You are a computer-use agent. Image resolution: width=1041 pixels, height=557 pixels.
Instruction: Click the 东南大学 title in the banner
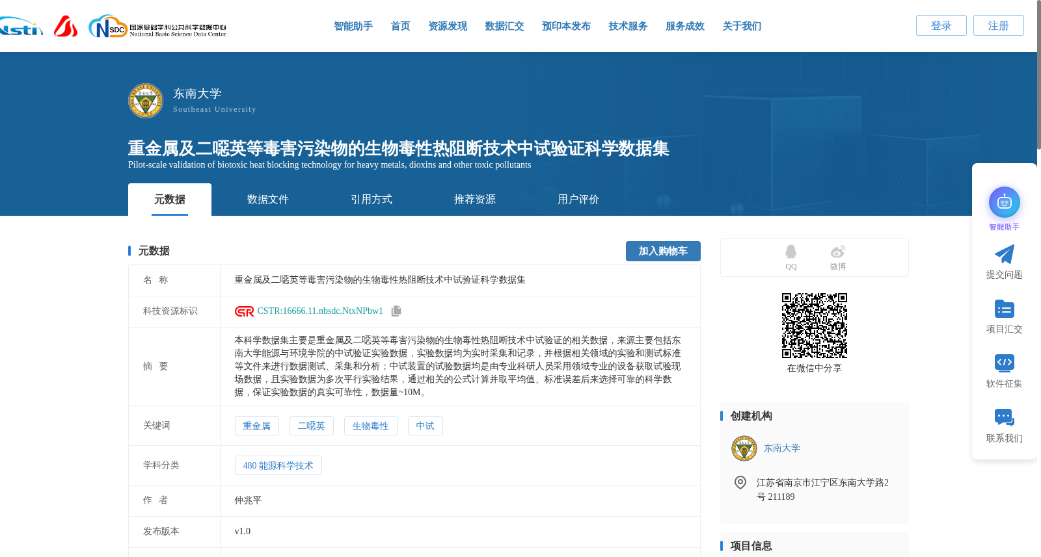(197, 94)
